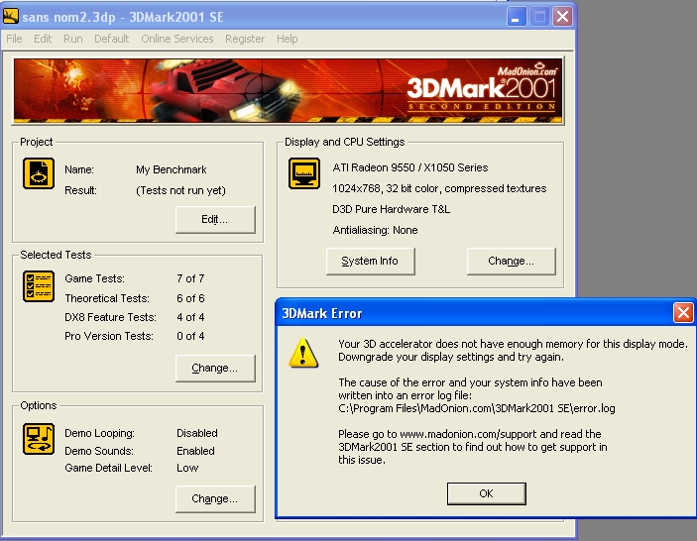The width and height of the screenshot is (697, 541).
Task: Click the project name 'My Benchmark'
Action: click(172, 169)
